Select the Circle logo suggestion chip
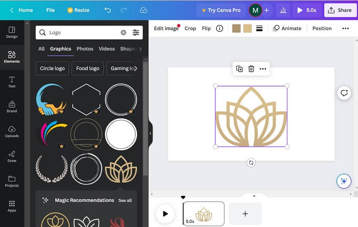Viewport: 358px width, 227px height. point(52,68)
